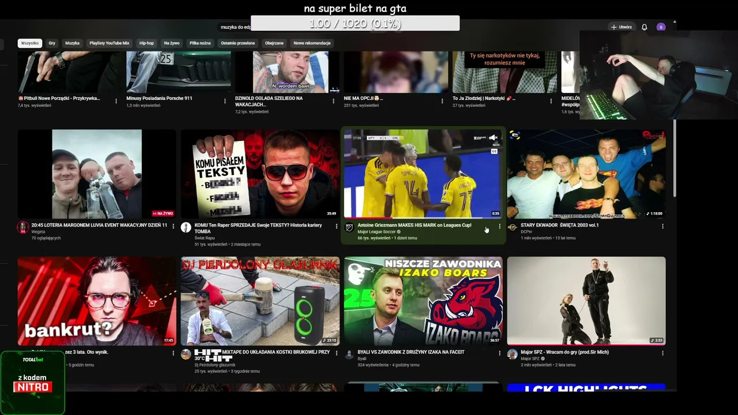738x415 pixels.
Task: Open options menu for MIXTAPE KOSTKI BRUKOWEJ video
Action: [x=336, y=353]
